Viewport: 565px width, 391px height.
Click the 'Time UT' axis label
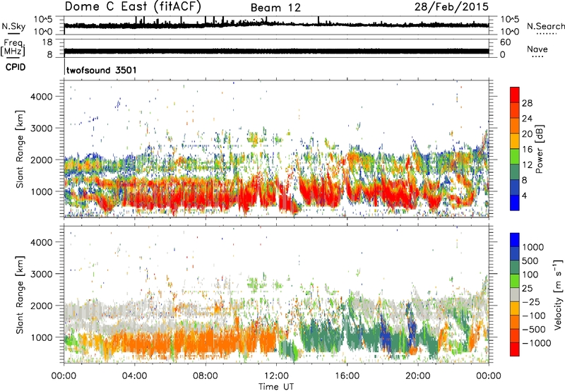pos(276,386)
